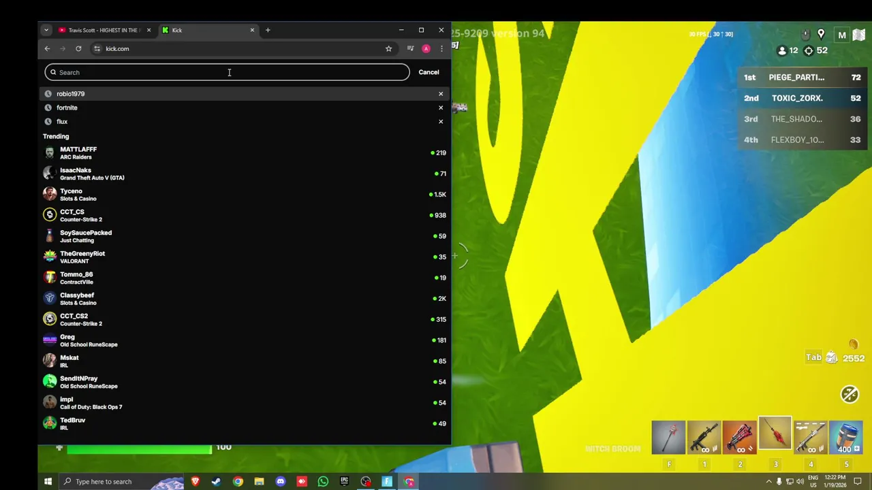Click the location pin icon in Fortnite HUD

point(821,34)
